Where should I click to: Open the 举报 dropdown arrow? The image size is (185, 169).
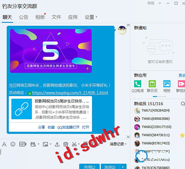160,3
